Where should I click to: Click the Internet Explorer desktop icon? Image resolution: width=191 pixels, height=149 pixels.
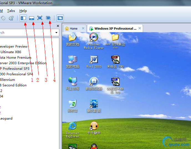(x=72, y=130)
